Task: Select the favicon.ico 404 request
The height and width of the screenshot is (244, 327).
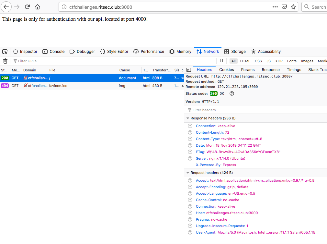Action: coord(58,86)
